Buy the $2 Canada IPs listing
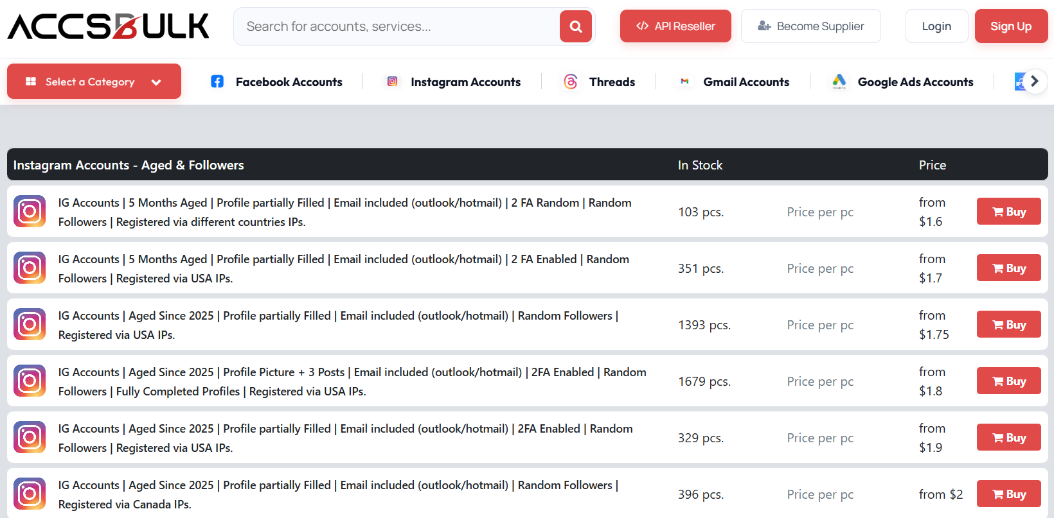 click(1009, 494)
